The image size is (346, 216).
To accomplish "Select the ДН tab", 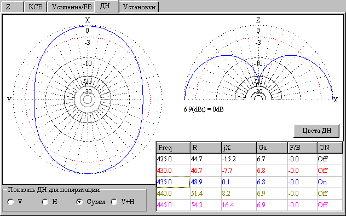I will tap(107, 7).
